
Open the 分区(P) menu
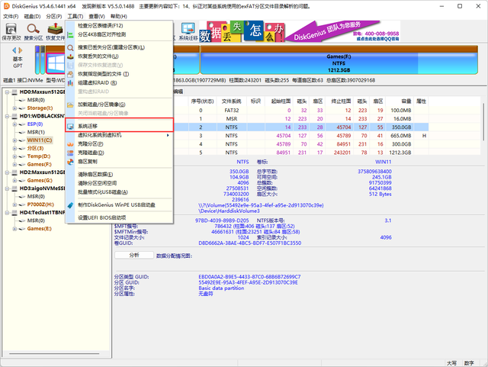coord(54,16)
